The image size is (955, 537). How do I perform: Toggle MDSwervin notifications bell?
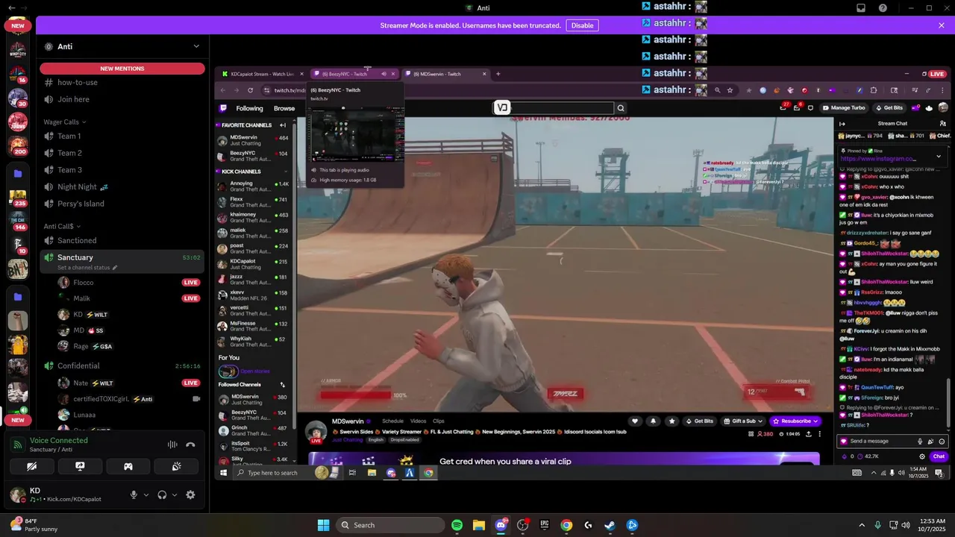coord(654,421)
